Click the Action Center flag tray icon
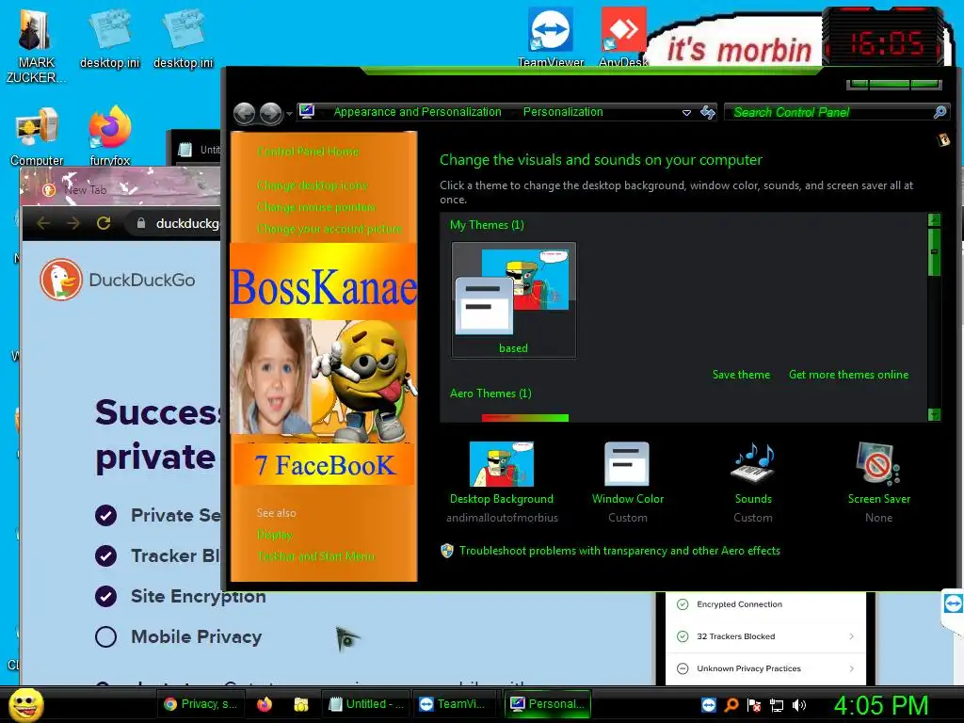Viewport: 964px width, 723px height. 754,705
